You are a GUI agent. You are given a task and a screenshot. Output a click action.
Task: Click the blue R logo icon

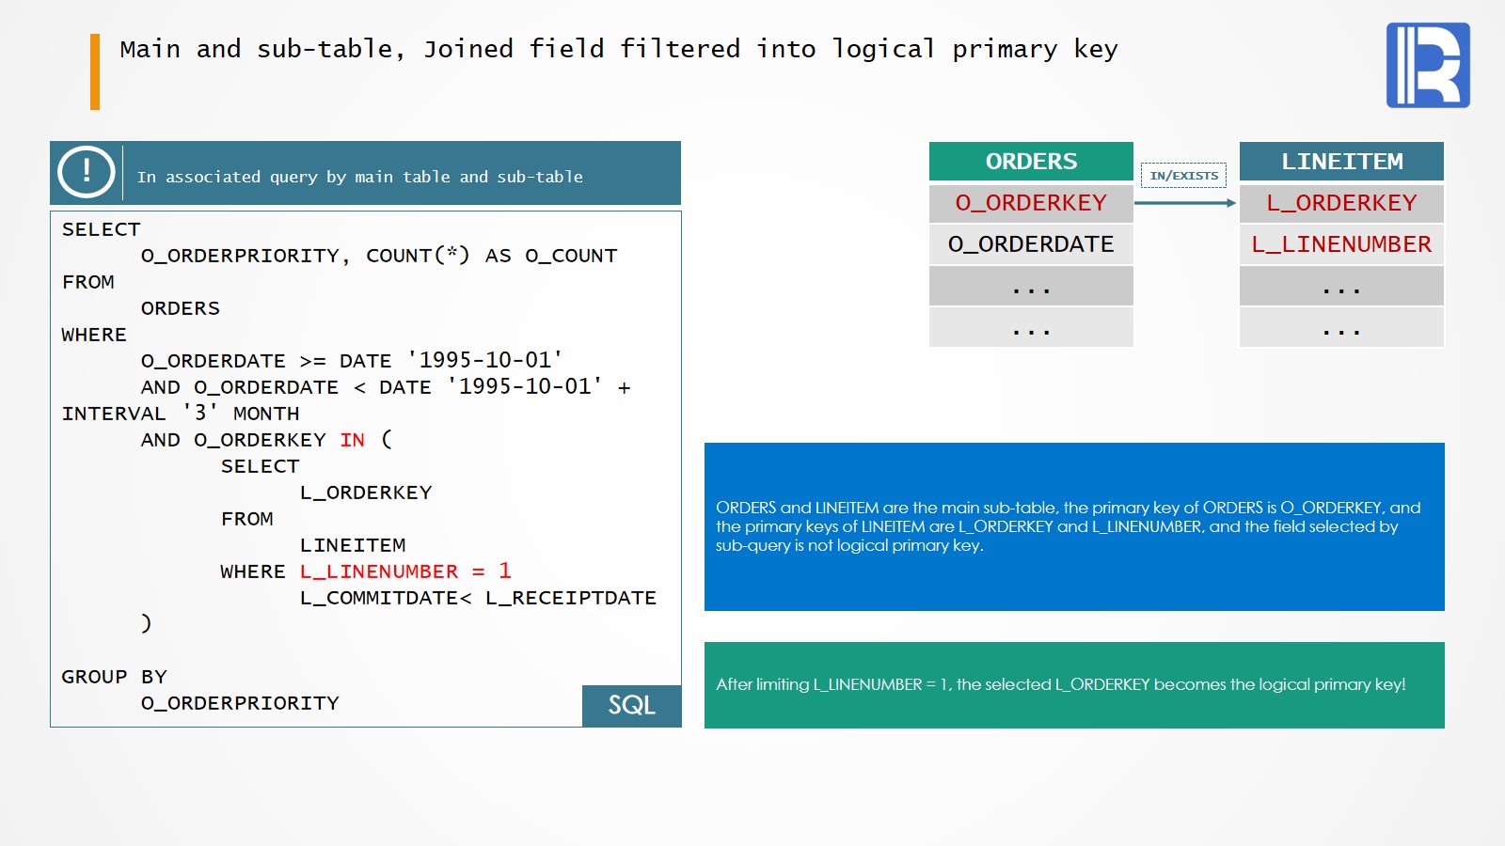pos(1427,65)
